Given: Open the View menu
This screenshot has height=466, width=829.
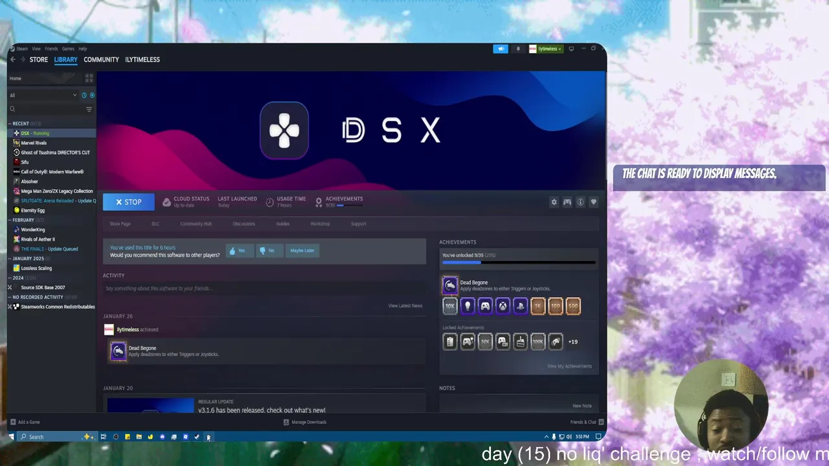Looking at the screenshot, I should pyautogui.click(x=36, y=49).
